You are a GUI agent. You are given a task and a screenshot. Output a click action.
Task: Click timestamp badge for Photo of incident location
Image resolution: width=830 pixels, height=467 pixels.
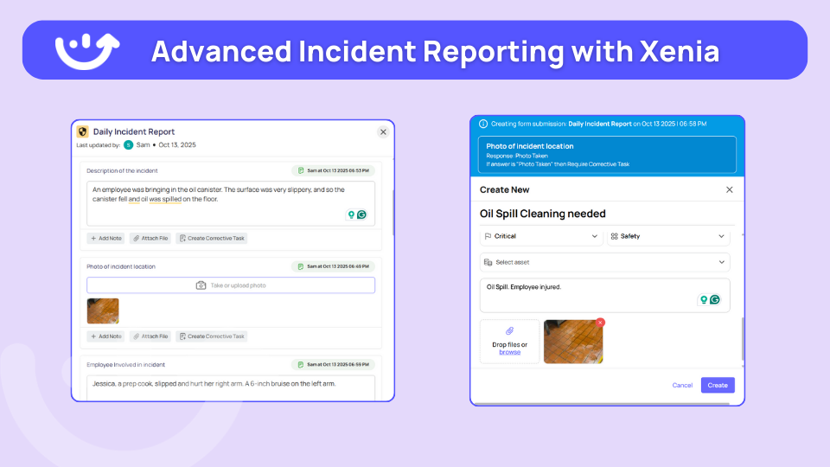(334, 266)
